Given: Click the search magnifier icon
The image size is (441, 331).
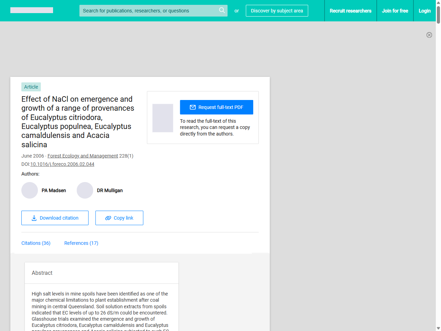Looking at the screenshot, I should [222, 11].
